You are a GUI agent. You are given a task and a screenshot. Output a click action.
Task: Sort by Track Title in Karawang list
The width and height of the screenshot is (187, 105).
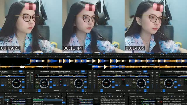(166, 98)
